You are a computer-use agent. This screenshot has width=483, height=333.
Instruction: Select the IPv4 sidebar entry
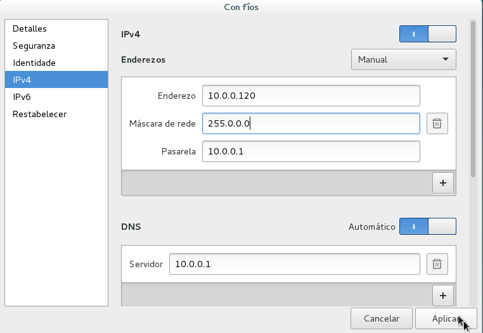[56, 80]
